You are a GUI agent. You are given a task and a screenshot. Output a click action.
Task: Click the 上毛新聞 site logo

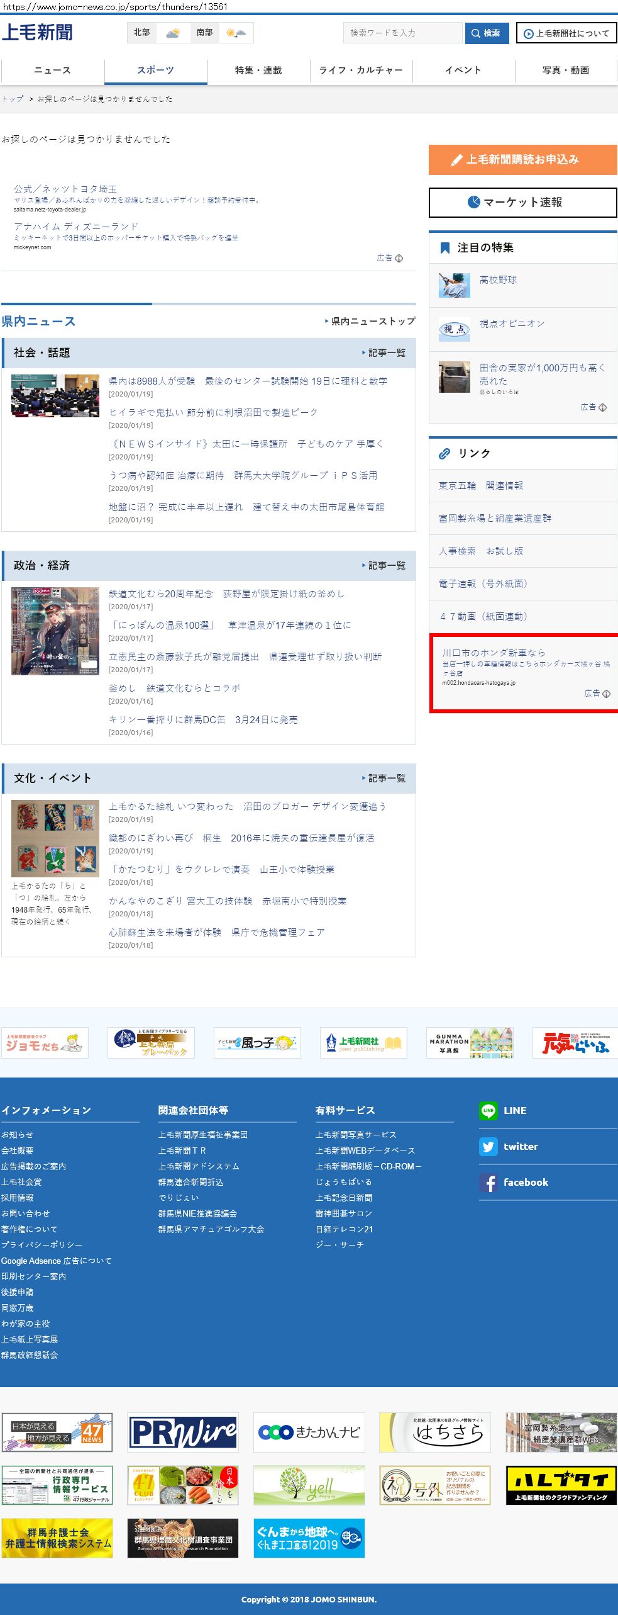tap(38, 32)
